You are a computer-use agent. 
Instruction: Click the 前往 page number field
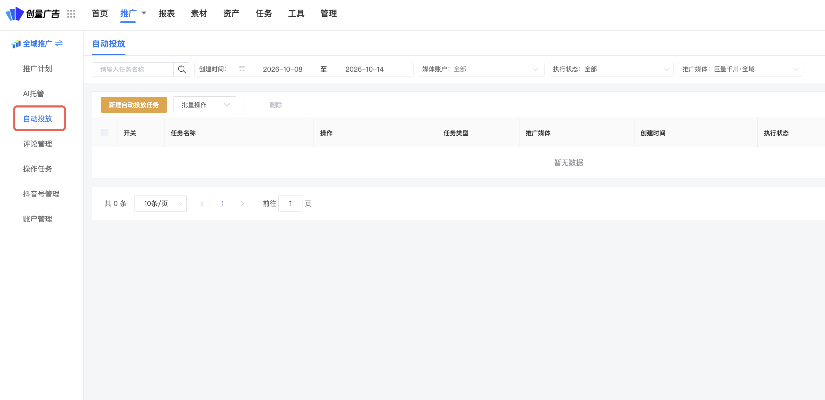click(x=290, y=203)
